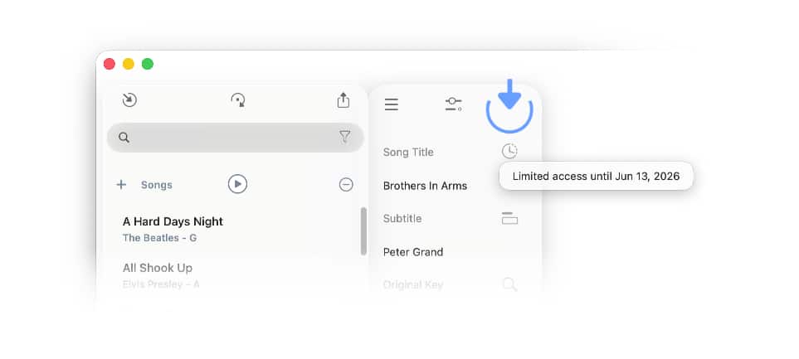Add a song with the plus icon
The width and height of the screenshot is (799, 359).
[121, 184]
